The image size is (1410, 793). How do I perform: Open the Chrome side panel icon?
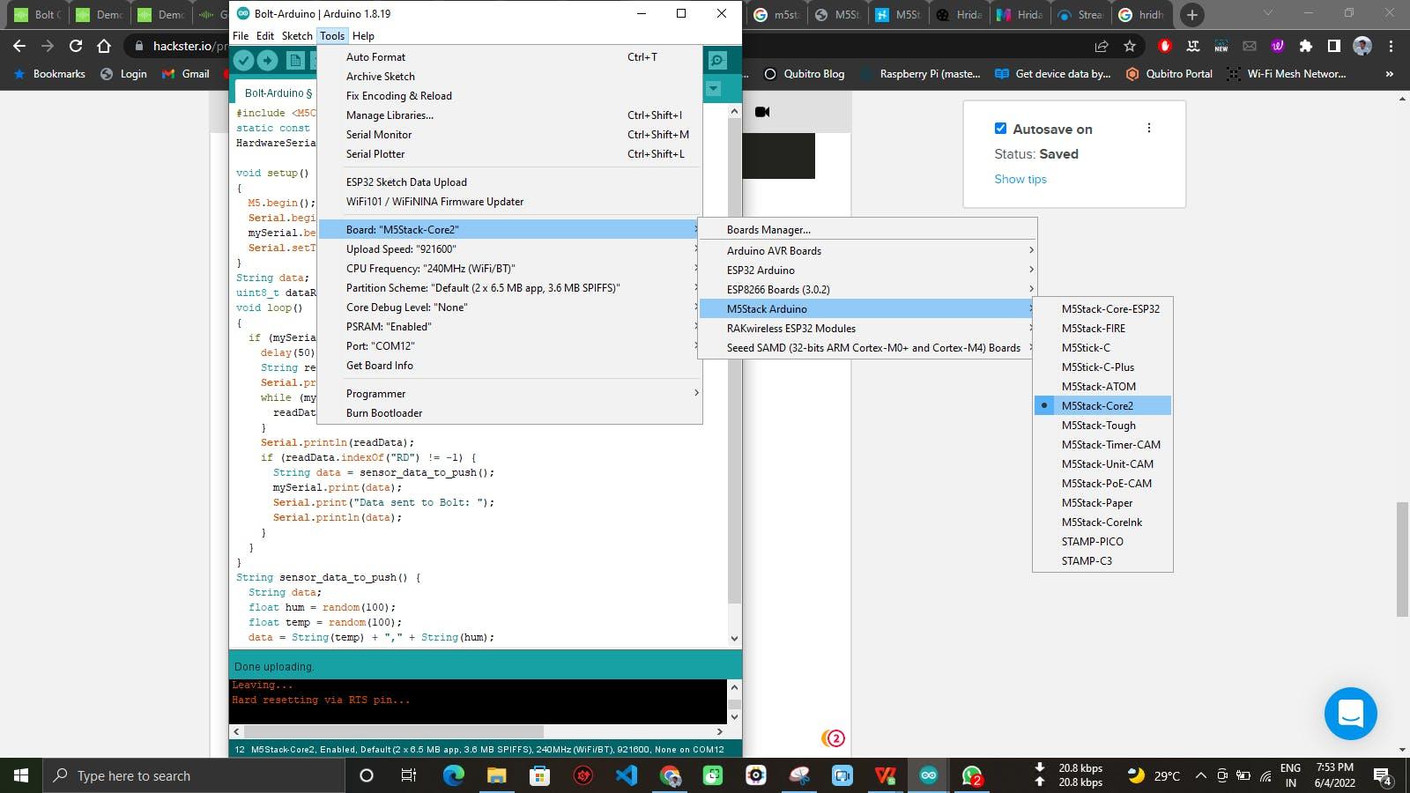(1334, 46)
